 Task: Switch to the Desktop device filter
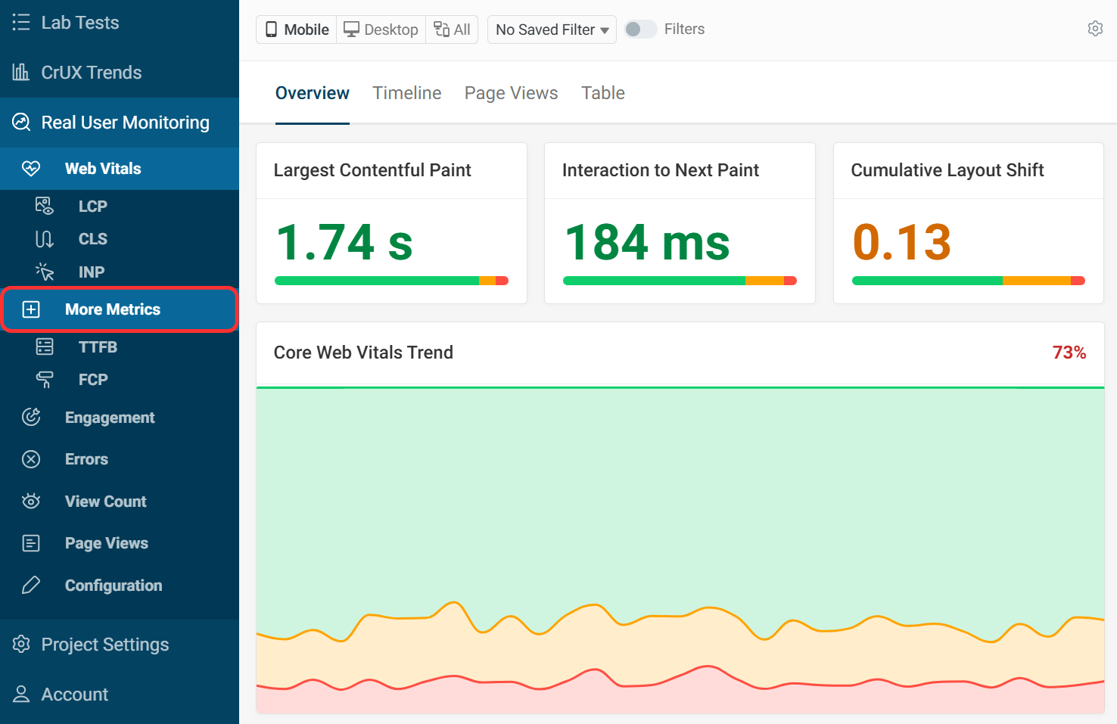(x=380, y=29)
